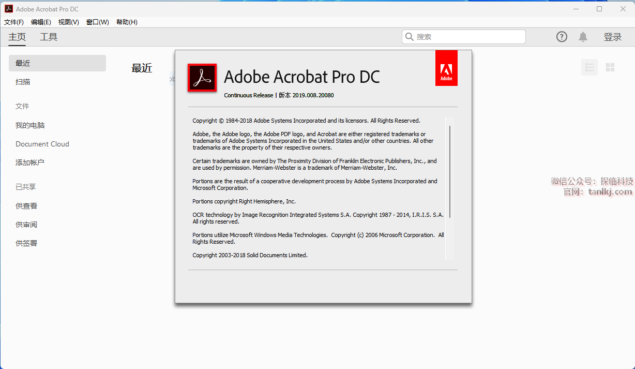The height and width of the screenshot is (369, 635).
Task: Click the About dialog scrollbar thumb
Action: [x=450, y=171]
